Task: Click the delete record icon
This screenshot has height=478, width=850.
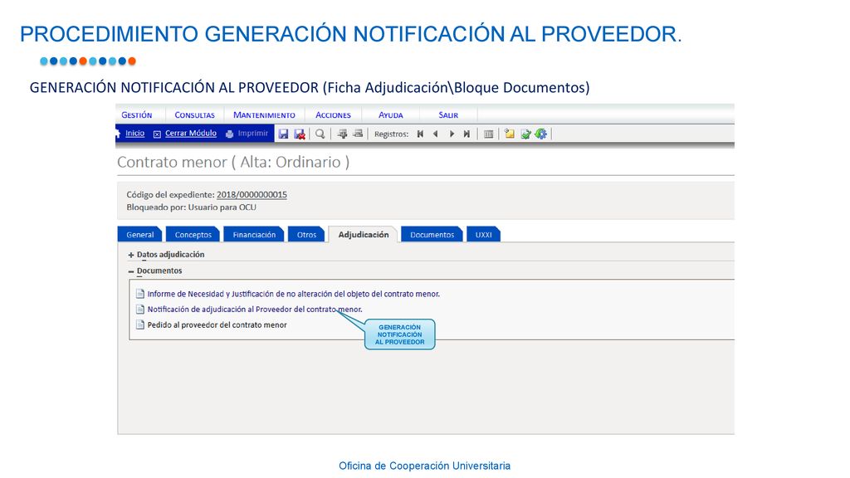Action: pyautogui.click(x=357, y=134)
